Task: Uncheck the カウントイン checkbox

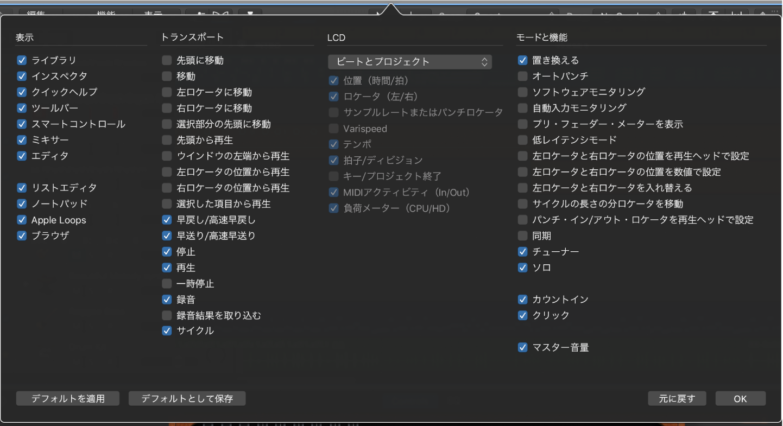Action: click(522, 300)
